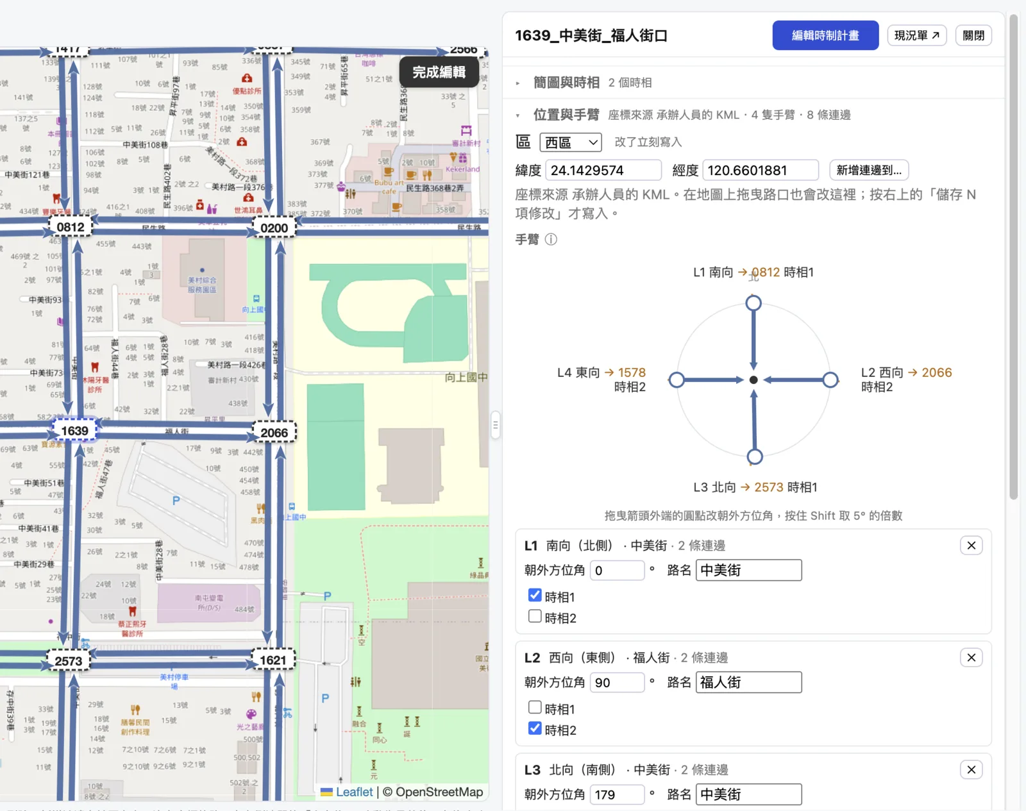The width and height of the screenshot is (1026, 811).
Task: Click the right panel vertical scrollbar
Action: pyautogui.click(x=1013, y=256)
